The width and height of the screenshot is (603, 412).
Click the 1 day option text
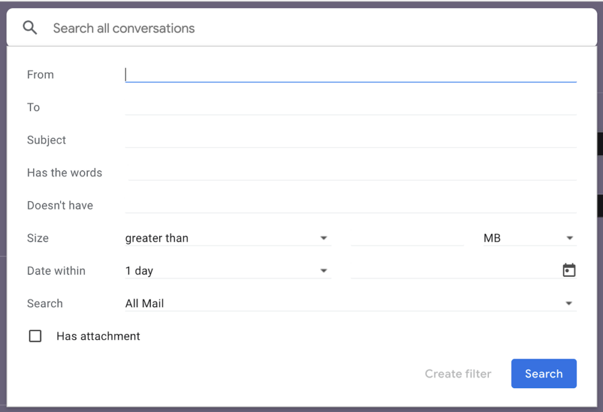pos(139,270)
